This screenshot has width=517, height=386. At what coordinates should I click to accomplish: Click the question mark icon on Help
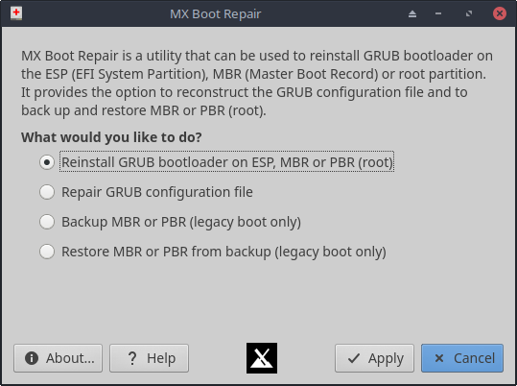point(132,358)
